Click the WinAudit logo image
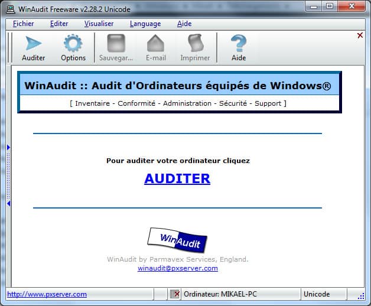The image size is (371, 306). pyautogui.click(x=177, y=240)
